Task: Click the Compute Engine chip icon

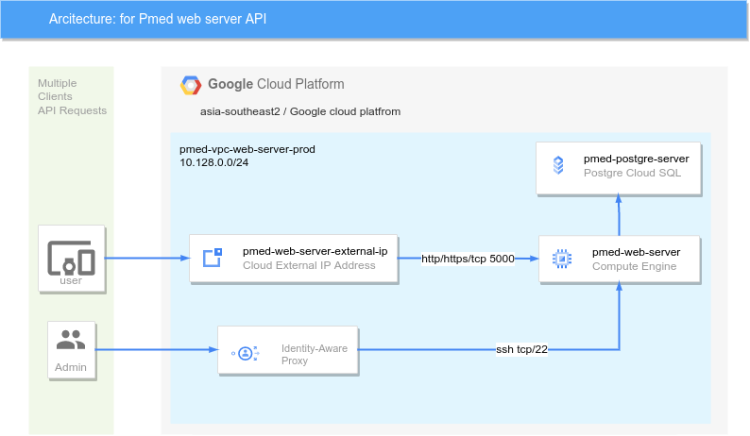Action: [562, 259]
